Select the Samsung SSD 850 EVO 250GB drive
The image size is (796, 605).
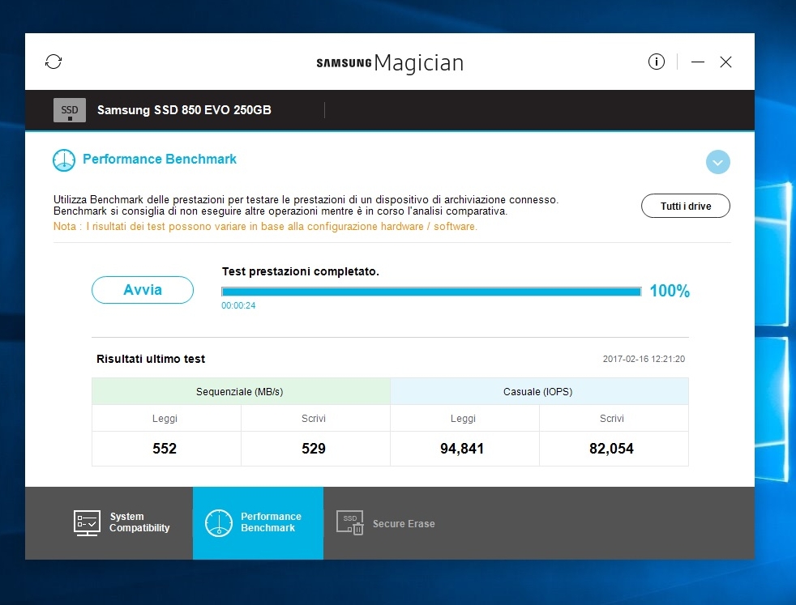(x=184, y=110)
